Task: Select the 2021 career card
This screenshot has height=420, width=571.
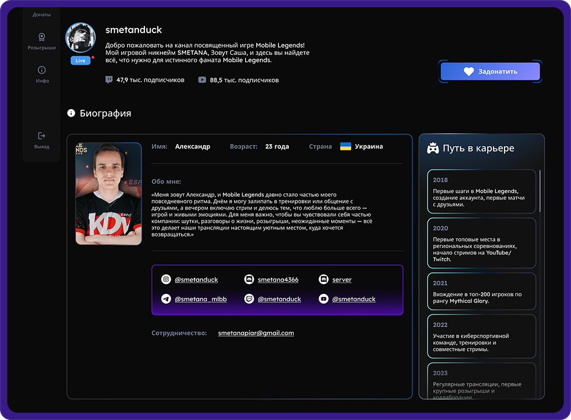Action: click(x=482, y=291)
